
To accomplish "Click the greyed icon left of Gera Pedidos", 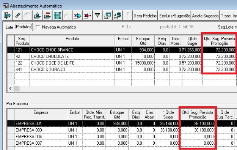I will coord(127,16).
